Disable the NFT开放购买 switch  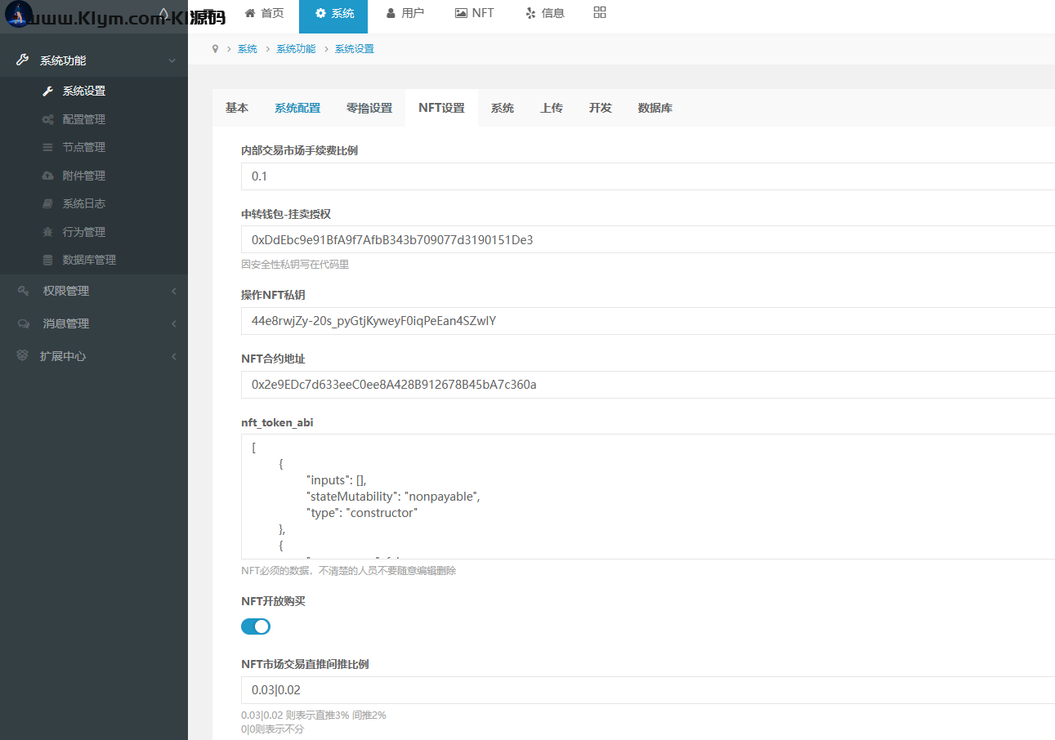256,626
